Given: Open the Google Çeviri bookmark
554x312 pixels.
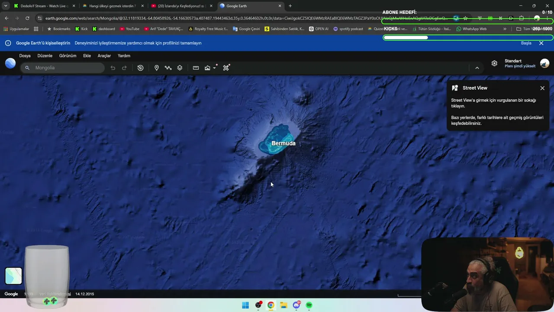Looking at the screenshot, I should [247, 29].
